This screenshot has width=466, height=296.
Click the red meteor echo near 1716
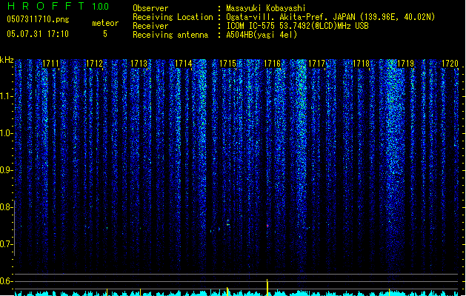(267, 226)
